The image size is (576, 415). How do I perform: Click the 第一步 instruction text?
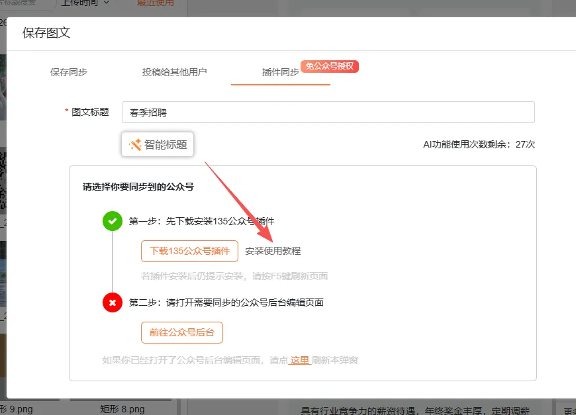coord(202,221)
